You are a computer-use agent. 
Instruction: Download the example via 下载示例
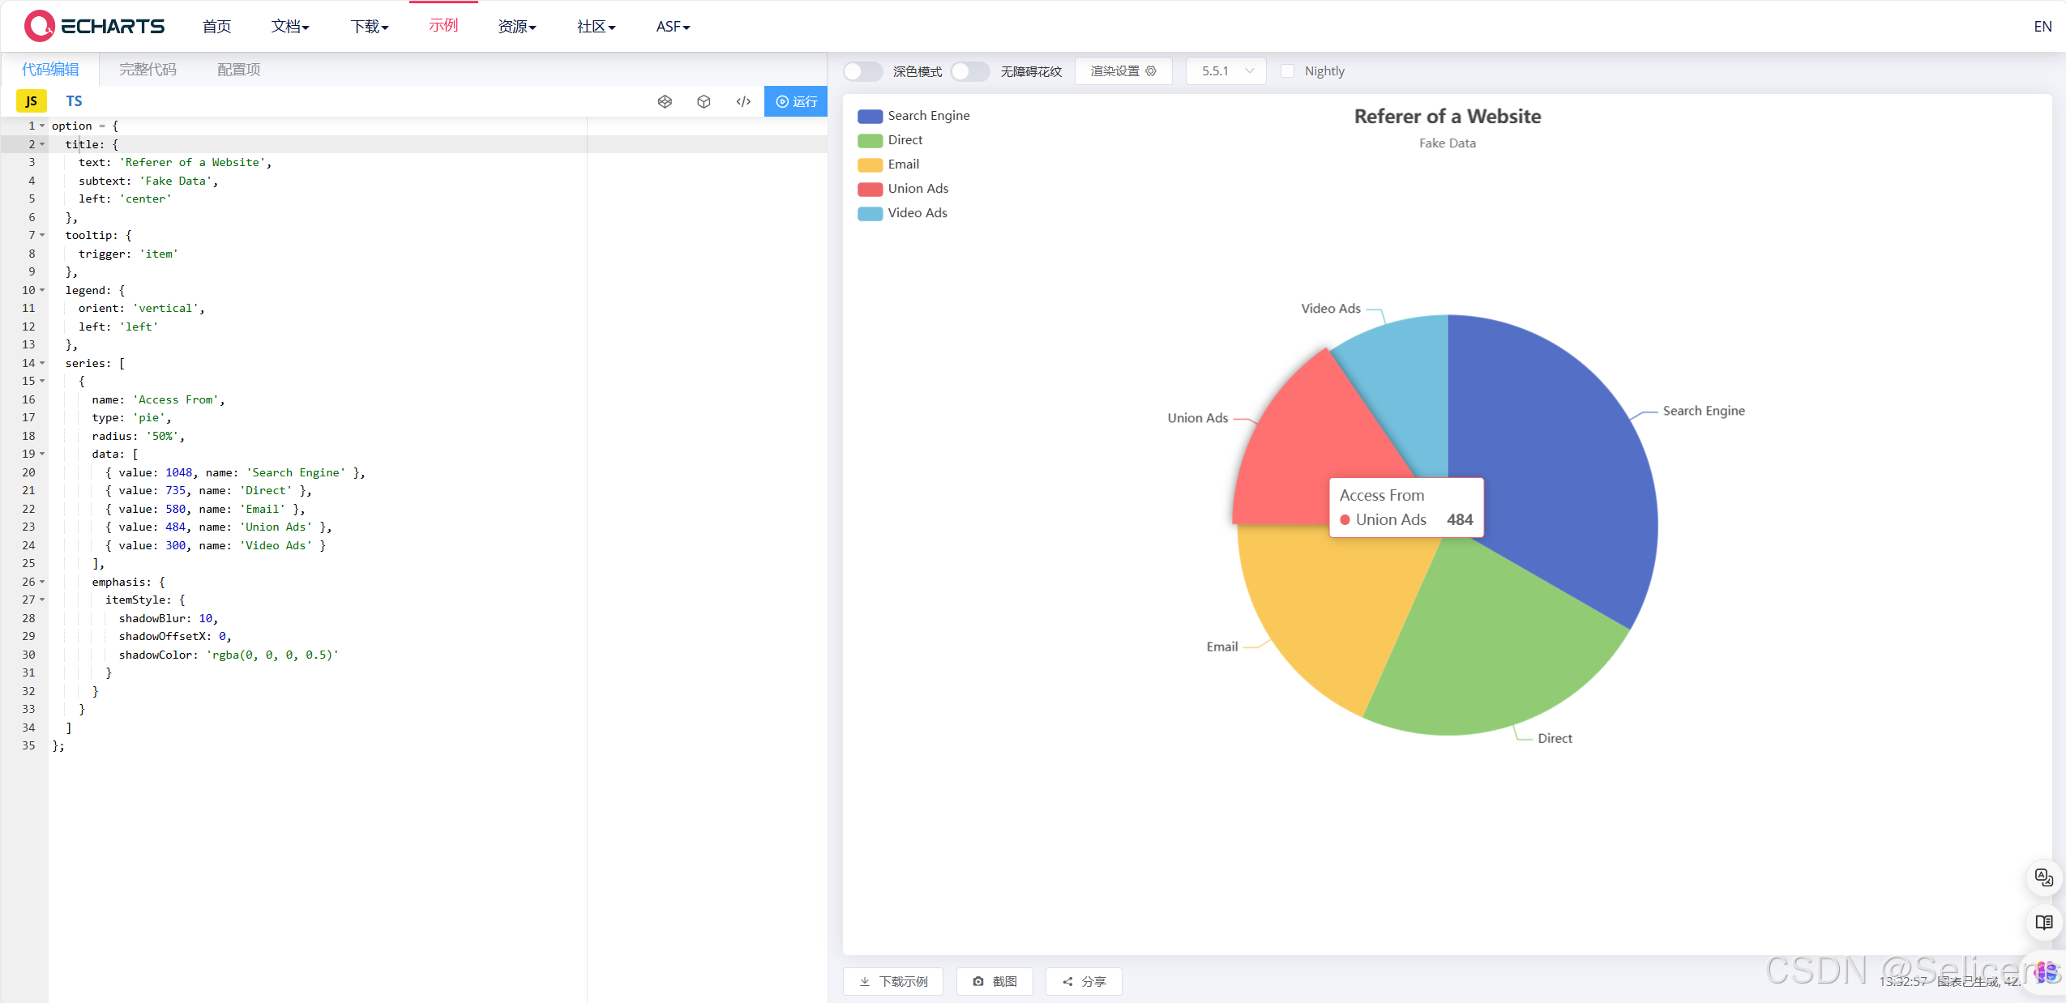pos(892,981)
